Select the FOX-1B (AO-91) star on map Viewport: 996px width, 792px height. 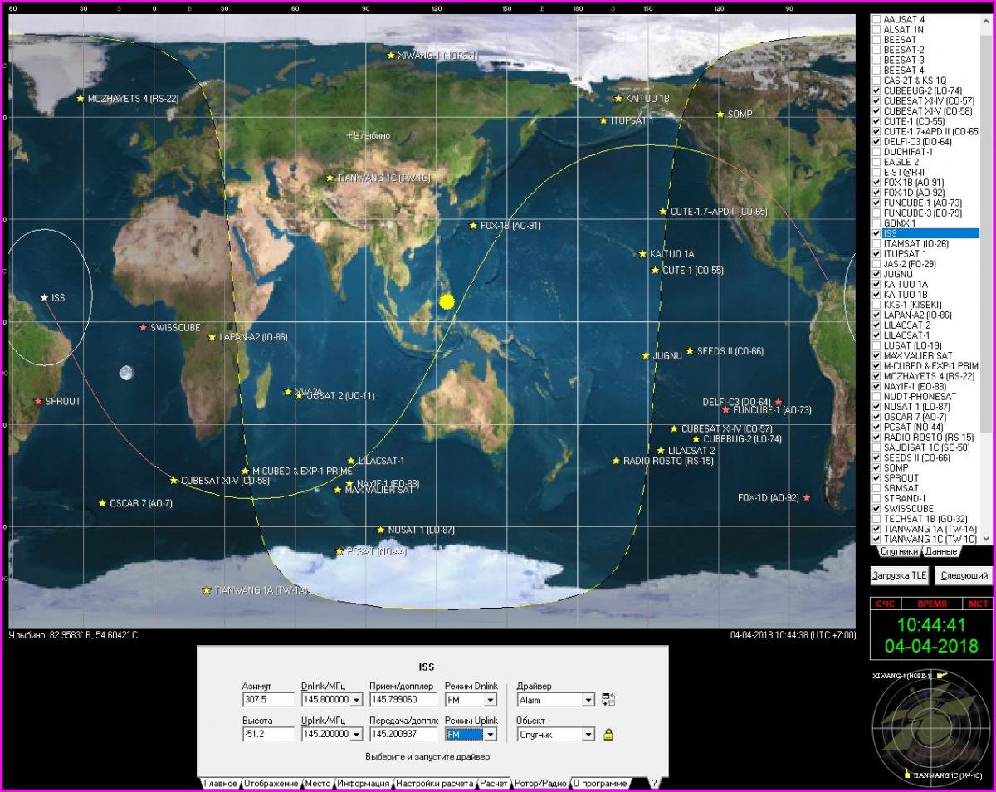[x=473, y=226]
